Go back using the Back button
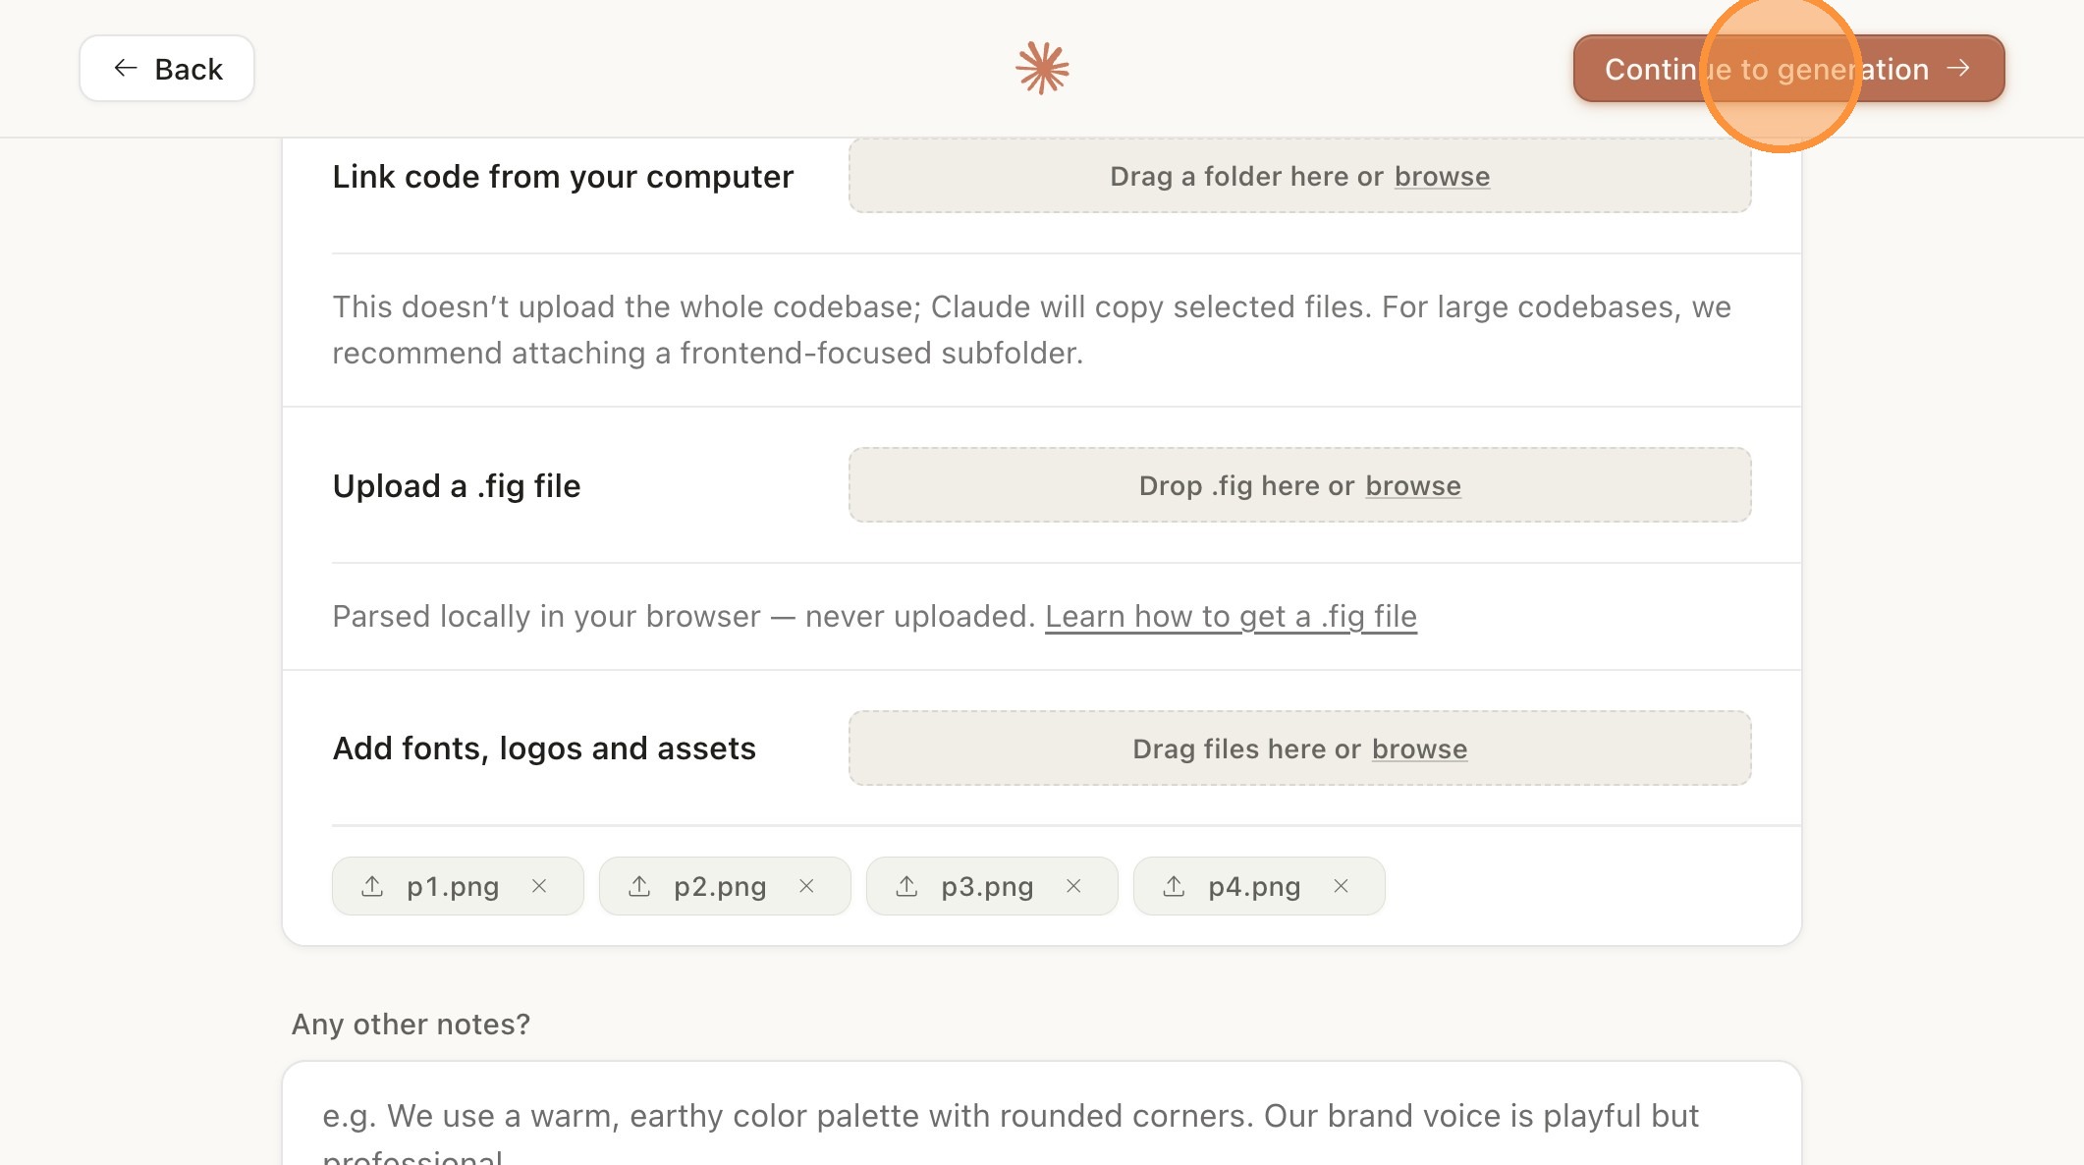The height and width of the screenshot is (1165, 2084). click(x=167, y=69)
